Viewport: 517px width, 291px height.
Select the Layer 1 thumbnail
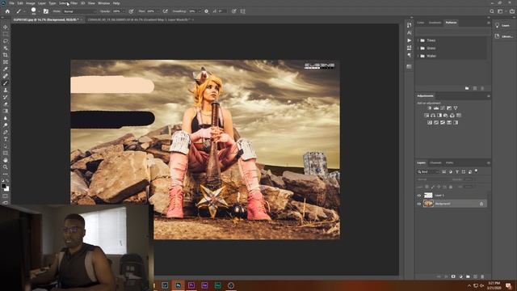click(x=428, y=196)
